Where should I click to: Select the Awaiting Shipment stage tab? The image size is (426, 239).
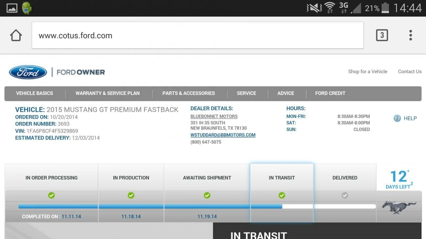click(207, 178)
